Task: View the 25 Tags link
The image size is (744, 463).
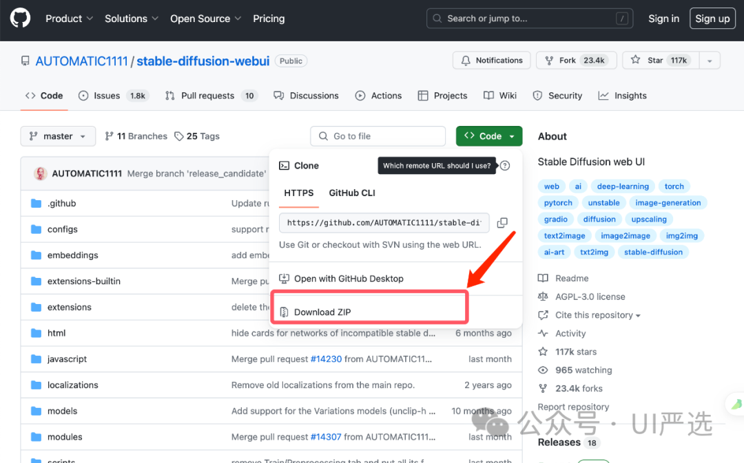Action: pyautogui.click(x=197, y=136)
